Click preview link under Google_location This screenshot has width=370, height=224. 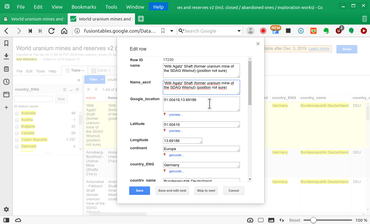point(176,115)
